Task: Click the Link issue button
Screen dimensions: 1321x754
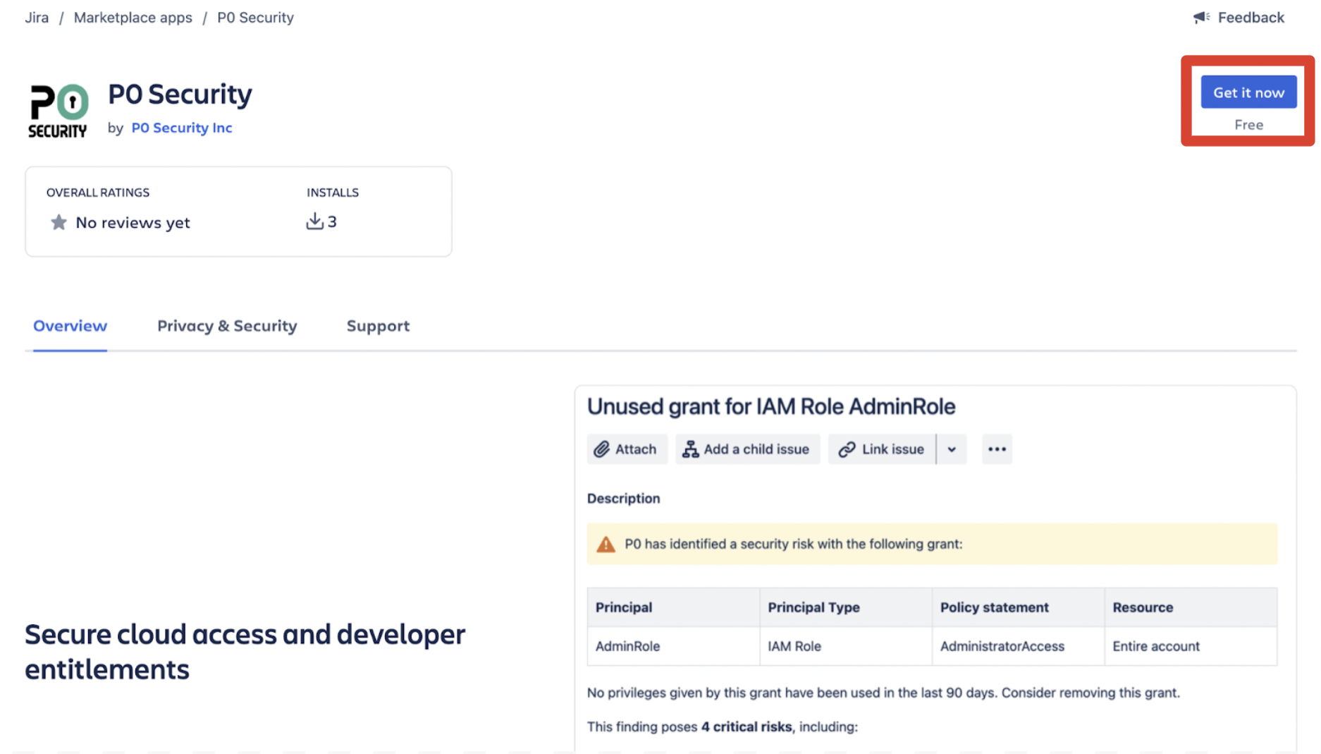Action: click(x=881, y=449)
